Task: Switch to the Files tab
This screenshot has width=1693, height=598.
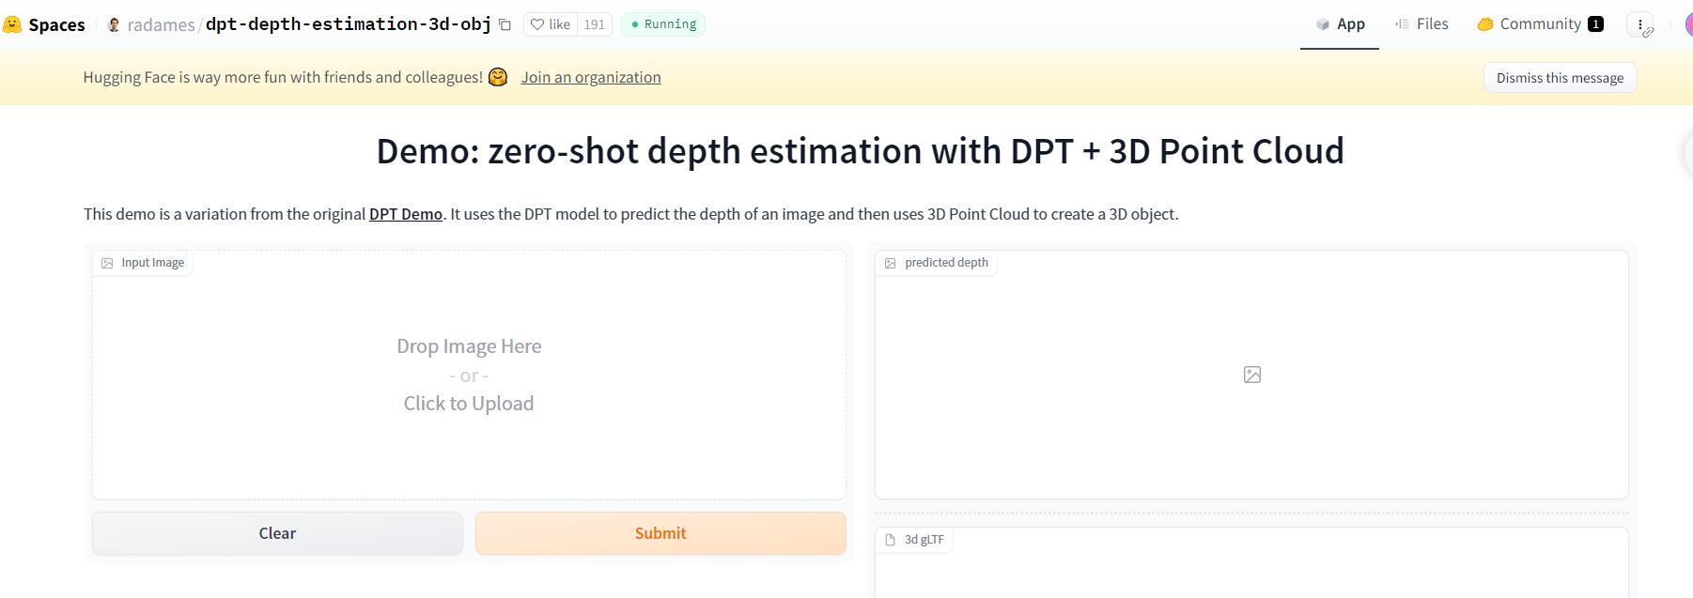Action: point(1421,24)
